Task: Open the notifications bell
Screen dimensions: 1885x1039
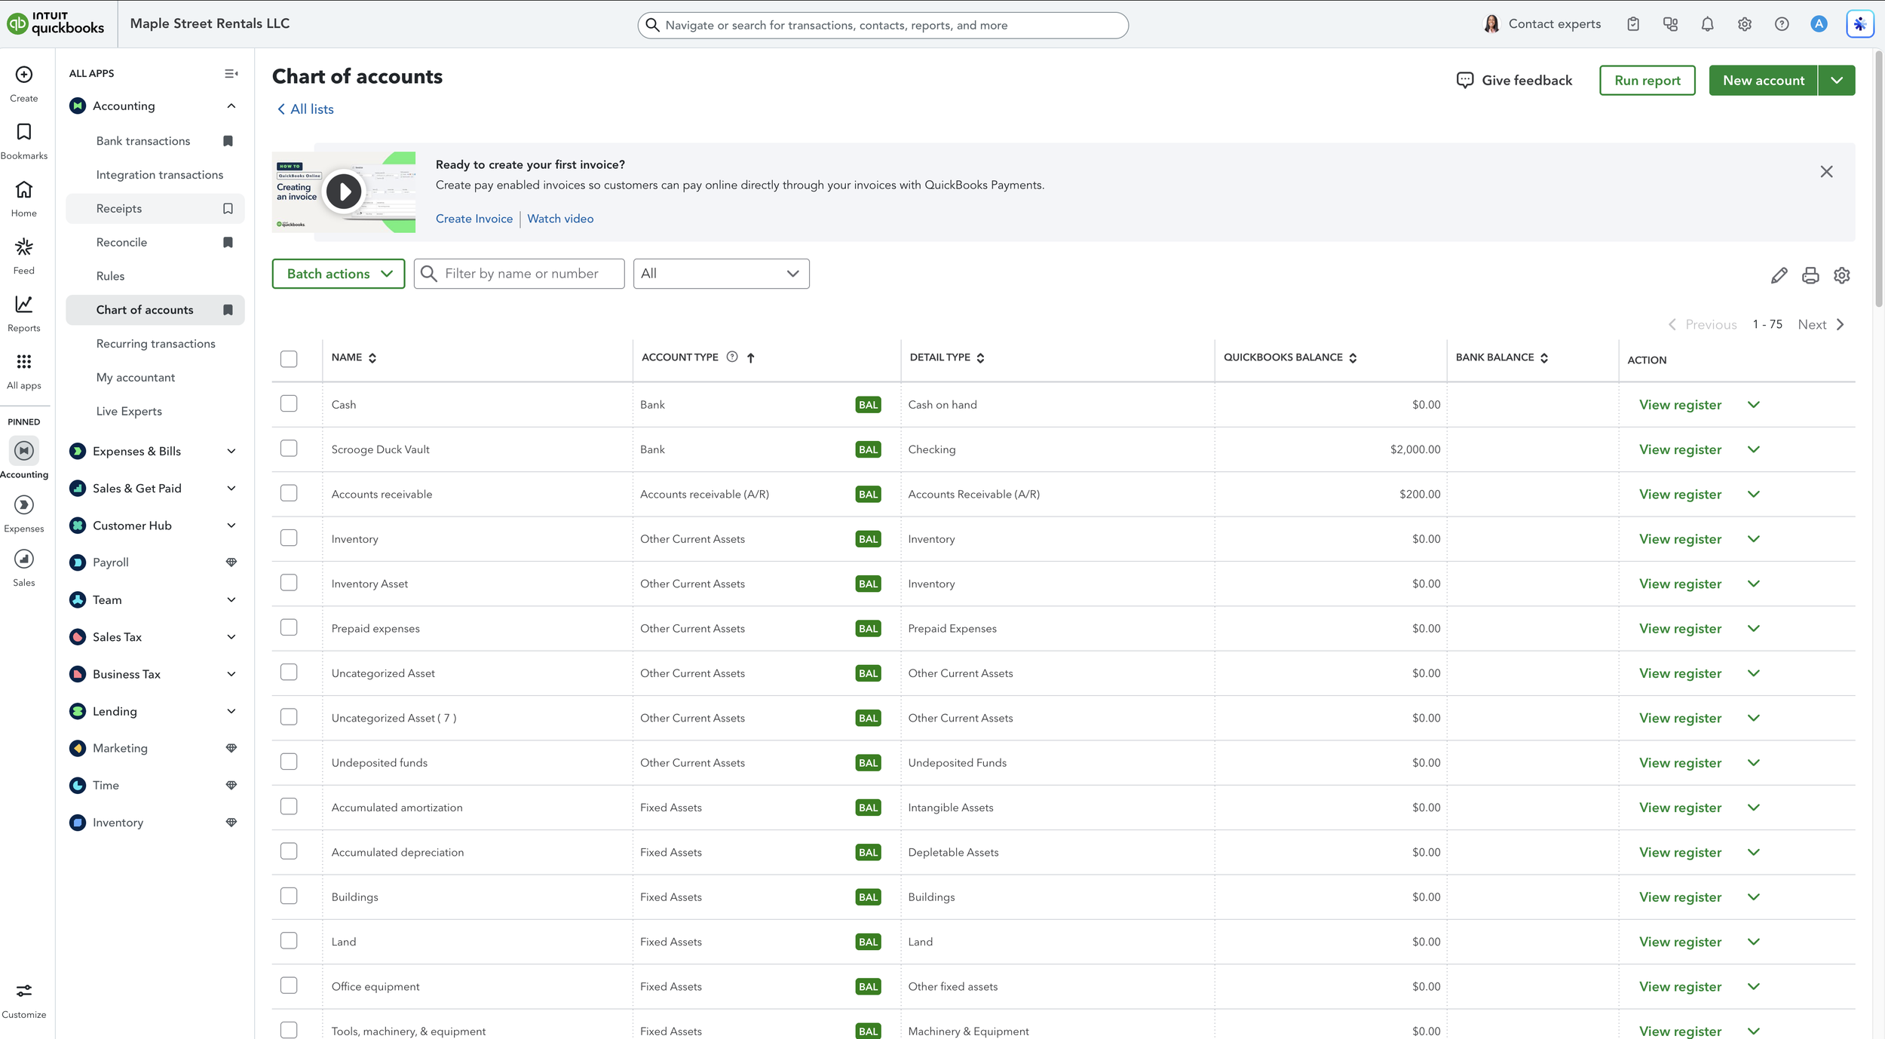Action: pyautogui.click(x=1706, y=24)
